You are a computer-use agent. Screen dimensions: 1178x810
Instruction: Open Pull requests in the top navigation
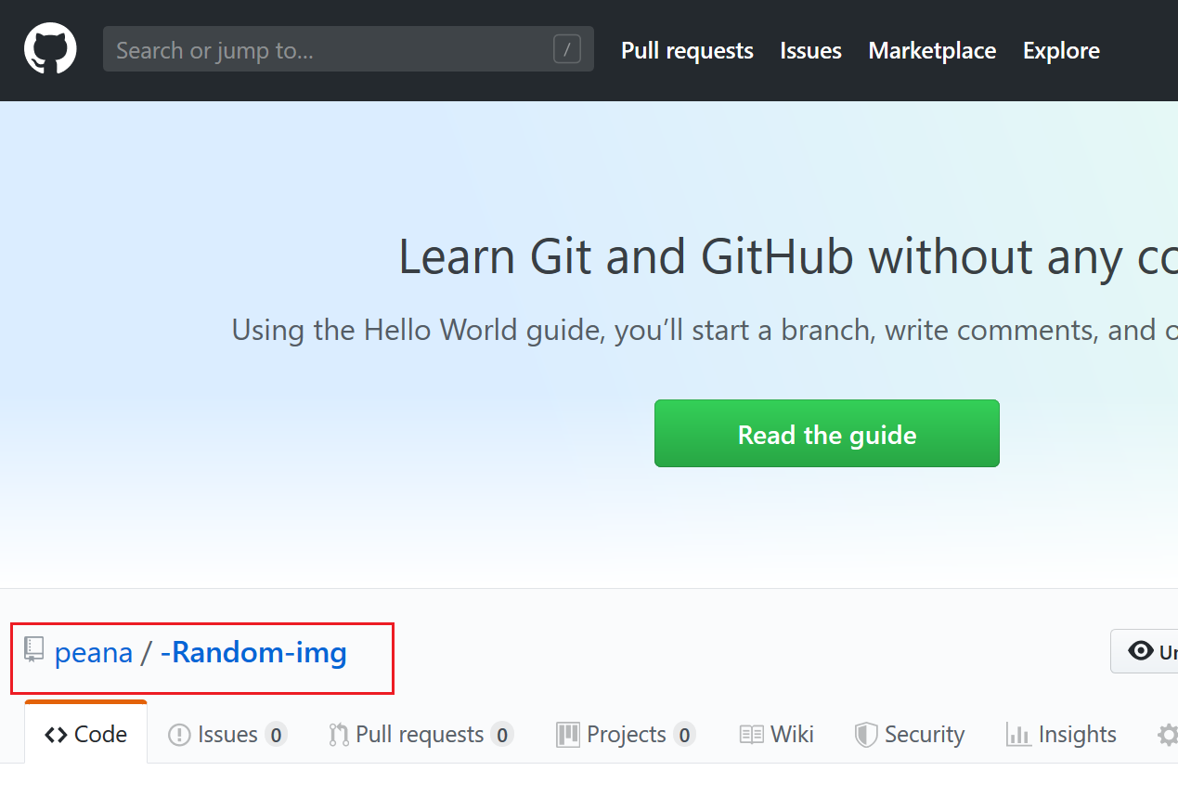[687, 50]
